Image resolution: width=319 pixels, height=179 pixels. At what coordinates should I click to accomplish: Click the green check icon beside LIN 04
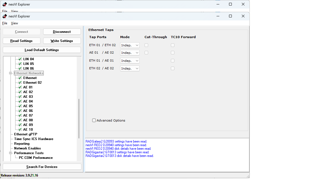pos(20,59)
